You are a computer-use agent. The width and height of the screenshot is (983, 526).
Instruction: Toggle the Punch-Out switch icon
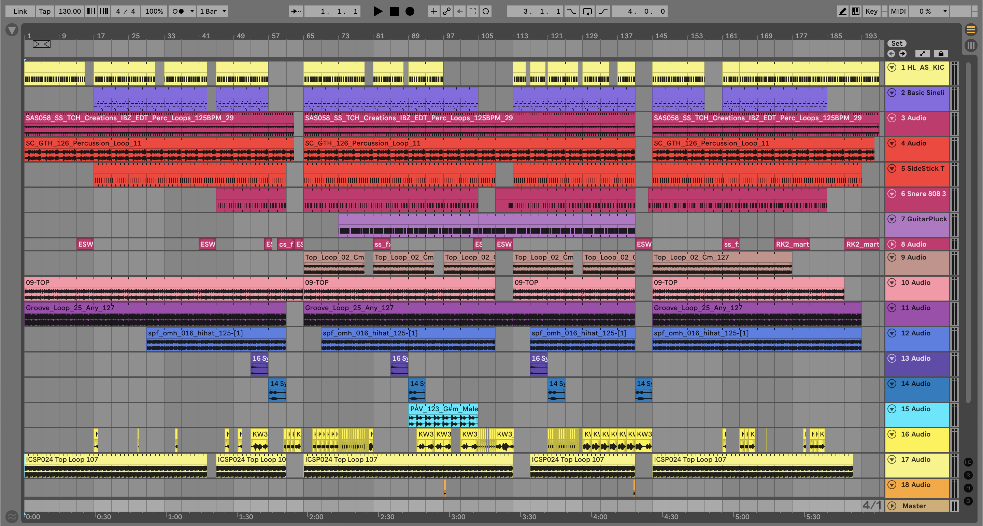[x=602, y=12]
